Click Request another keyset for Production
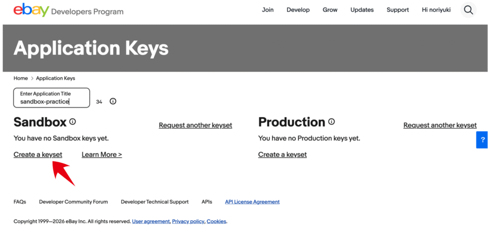Screen dimensions: 488x238 (440, 125)
